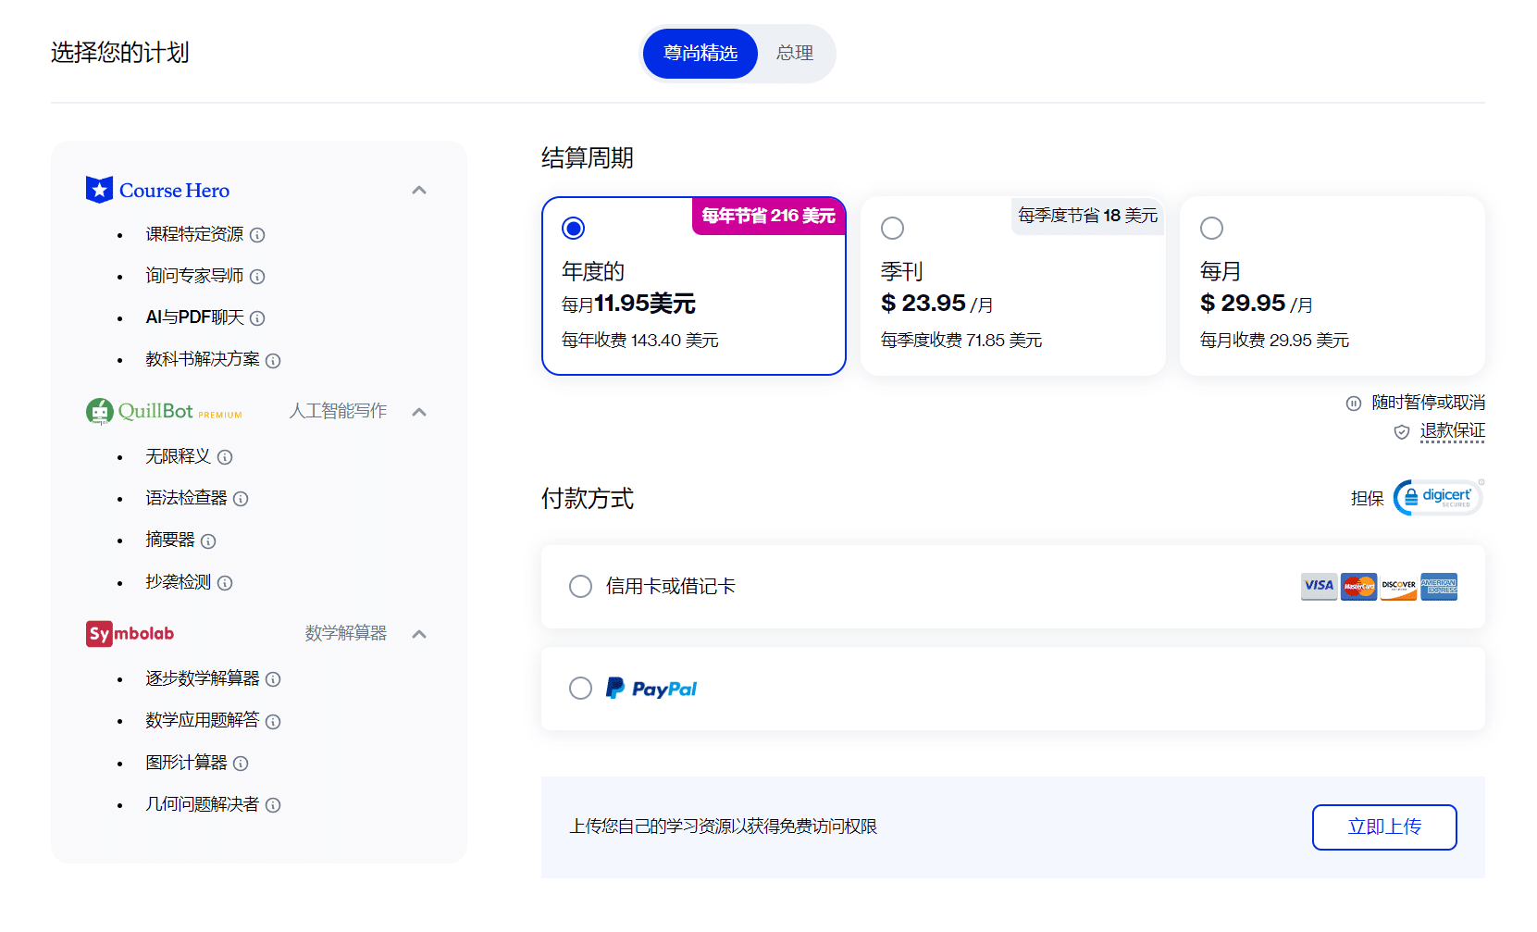Click the digicert security badge

click(x=1437, y=497)
